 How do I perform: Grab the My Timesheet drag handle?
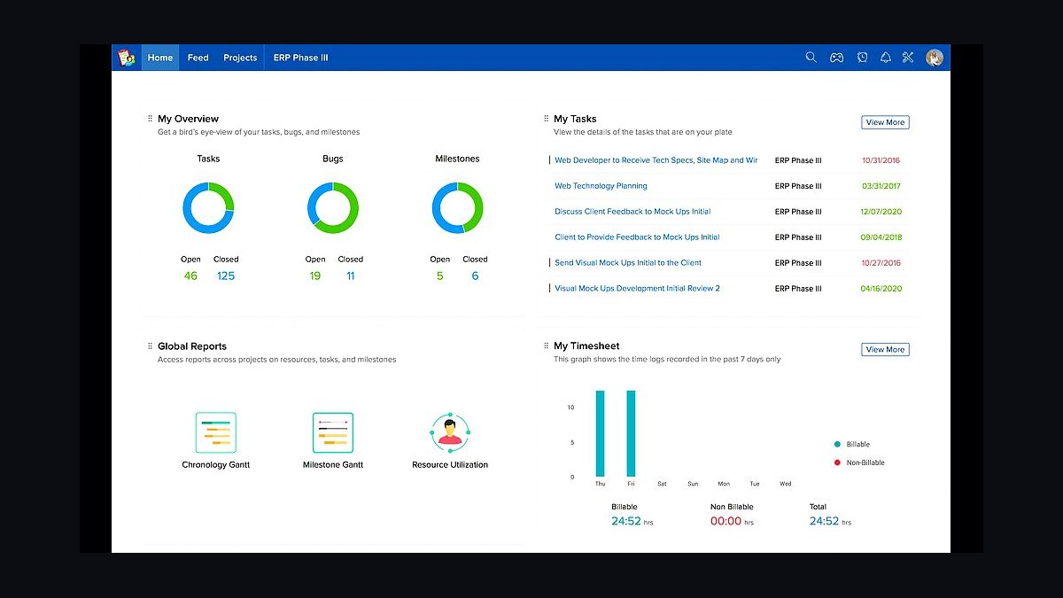point(546,346)
